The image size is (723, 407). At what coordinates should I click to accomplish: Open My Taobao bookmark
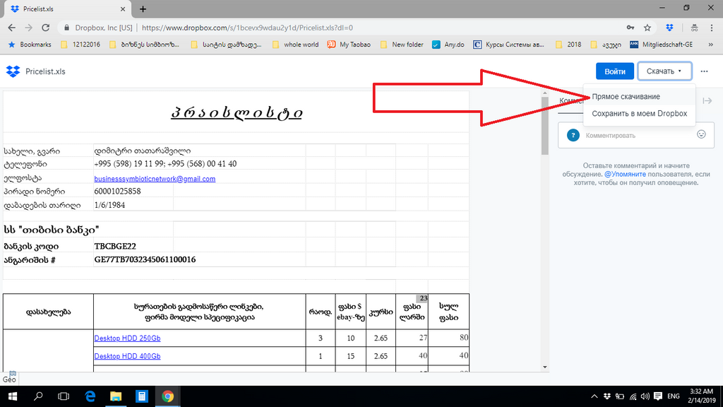[349, 45]
